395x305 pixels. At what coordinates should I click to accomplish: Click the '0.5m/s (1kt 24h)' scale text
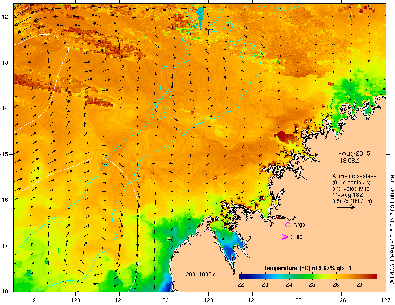(x=352, y=201)
